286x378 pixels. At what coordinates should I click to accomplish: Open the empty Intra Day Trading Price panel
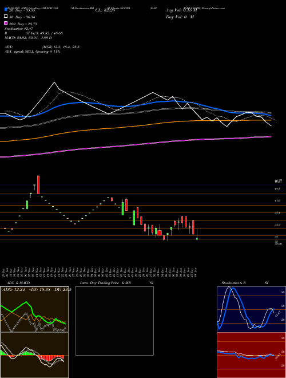(114, 321)
